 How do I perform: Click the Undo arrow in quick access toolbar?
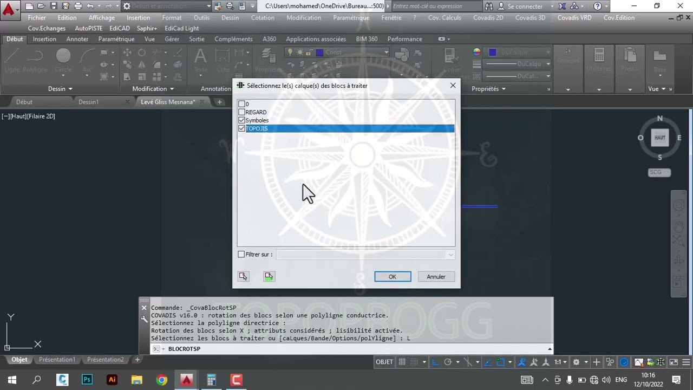pyautogui.click(x=90, y=6)
